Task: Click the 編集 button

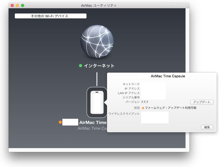Action: point(207,127)
